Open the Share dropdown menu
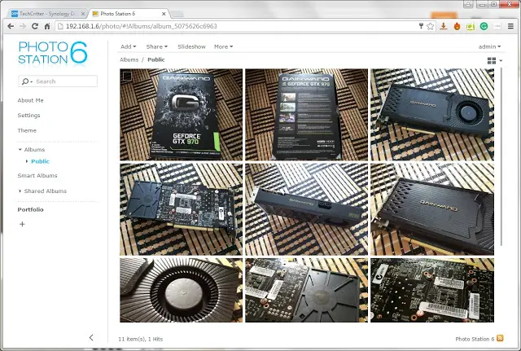Viewport: 521px width, 351px height. [157, 46]
